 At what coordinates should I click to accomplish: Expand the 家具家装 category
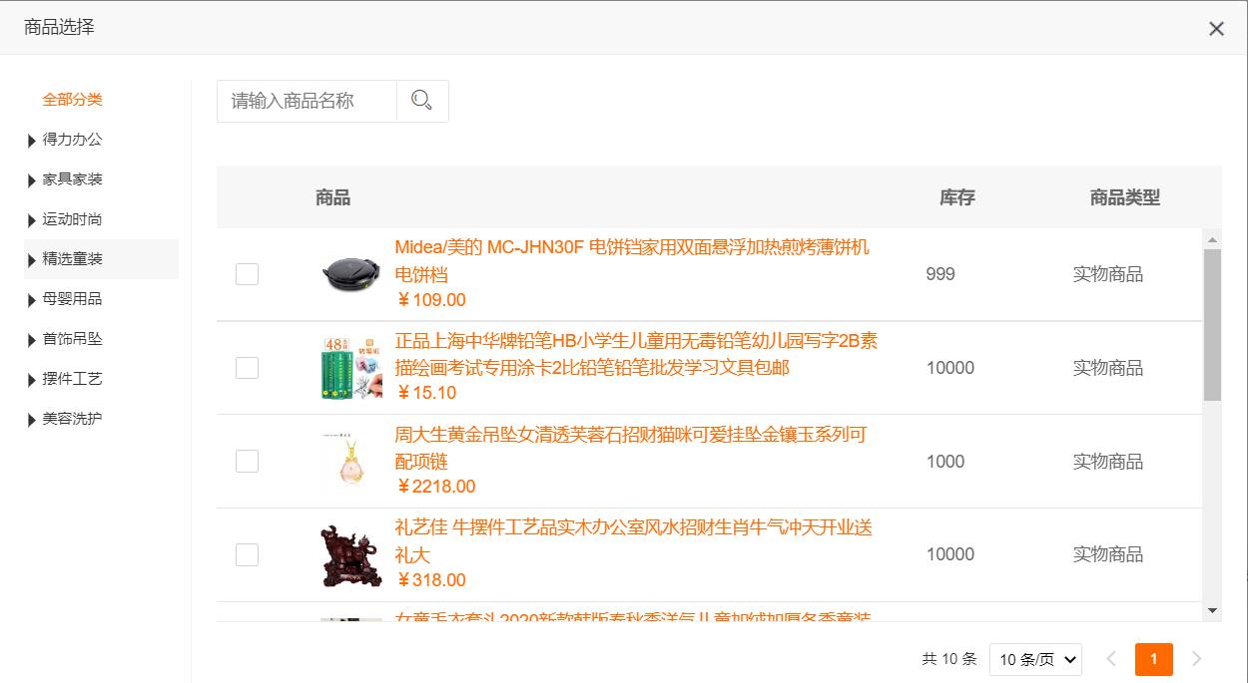coord(63,179)
